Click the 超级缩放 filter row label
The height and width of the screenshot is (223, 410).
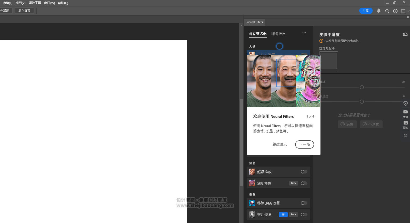point(264,172)
